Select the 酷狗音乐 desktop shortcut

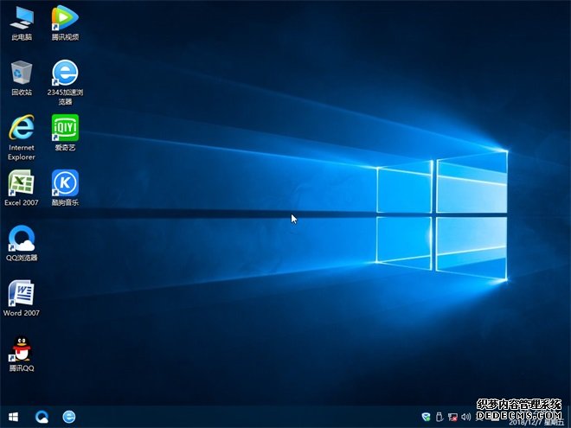tap(65, 188)
